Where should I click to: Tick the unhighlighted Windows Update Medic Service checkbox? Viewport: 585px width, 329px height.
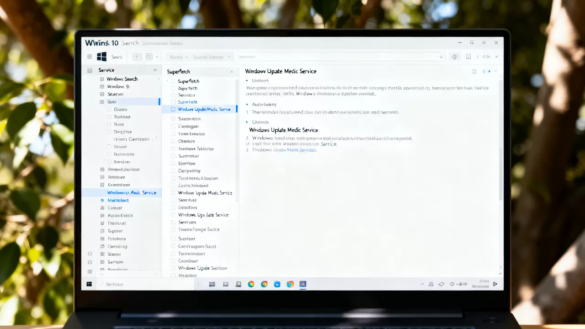pyautogui.click(x=173, y=193)
